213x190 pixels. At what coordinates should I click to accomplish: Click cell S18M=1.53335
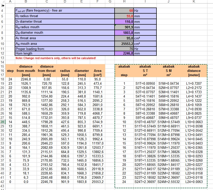pyautogui.click(x=169, y=156)
